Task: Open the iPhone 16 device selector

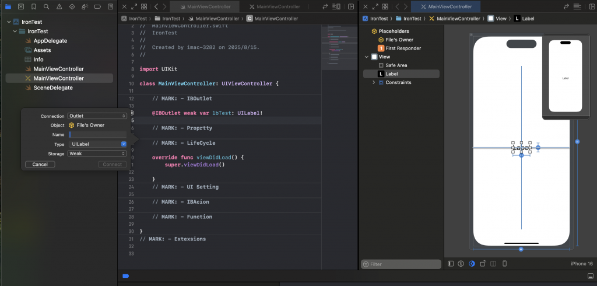Action: [582, 263]
